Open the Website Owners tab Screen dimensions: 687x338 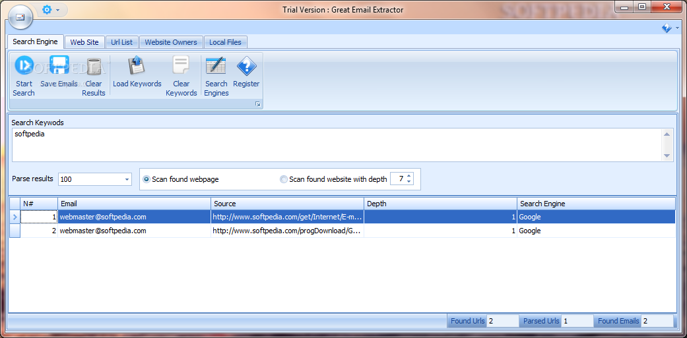171,42
